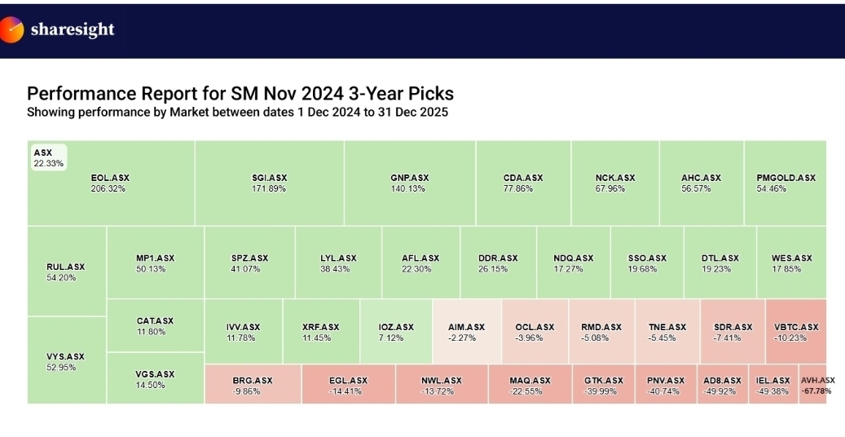Click the CDA.ASX tile
Viewport: 845px width, 437px height.
coord(523,183)
